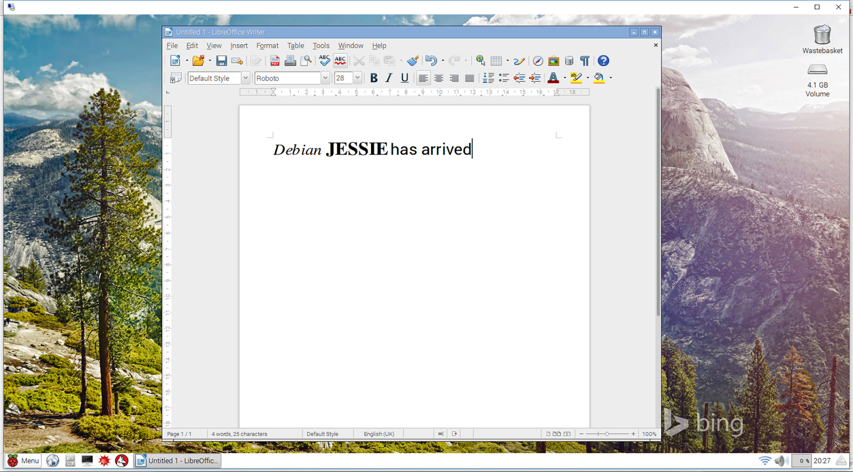Justify the paragraph text

point(469,78)
